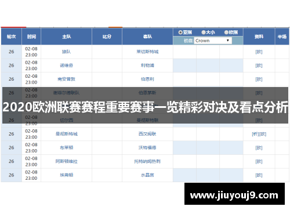Click 02-08 23:00 time in 埃弗顿 row

[31, 175]
